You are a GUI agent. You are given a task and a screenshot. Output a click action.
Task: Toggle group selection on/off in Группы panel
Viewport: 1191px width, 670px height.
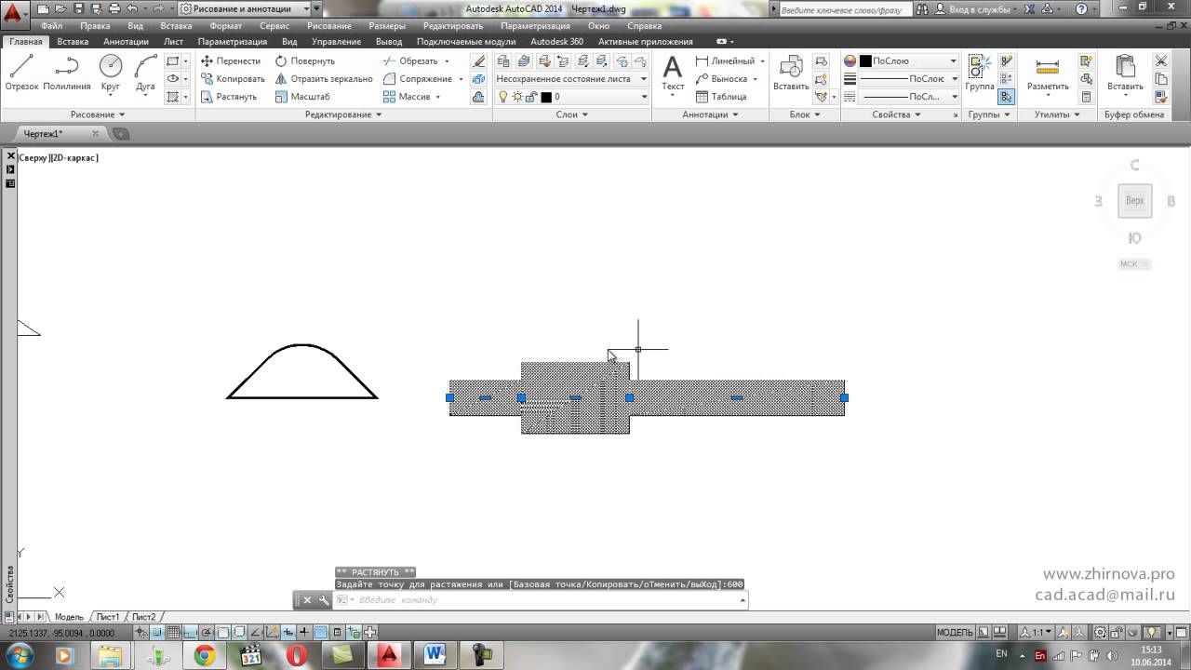1006,97
